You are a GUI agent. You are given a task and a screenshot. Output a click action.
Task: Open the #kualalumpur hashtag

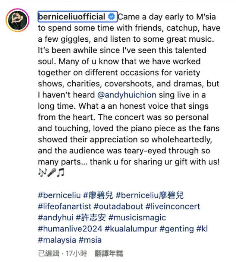[x=131, y=229]
